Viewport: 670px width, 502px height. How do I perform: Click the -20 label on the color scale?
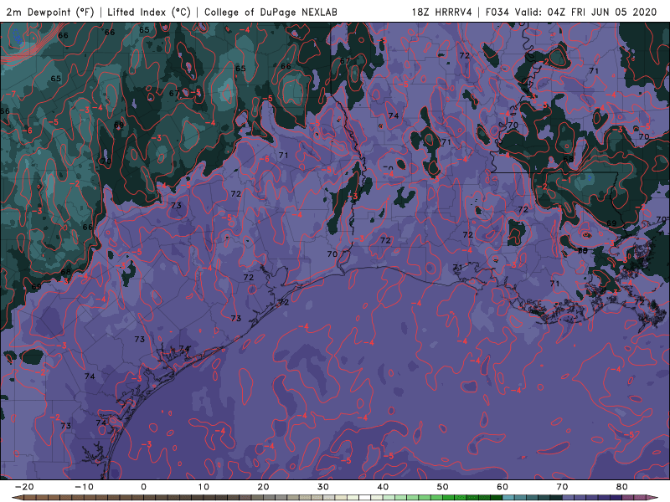24,487
